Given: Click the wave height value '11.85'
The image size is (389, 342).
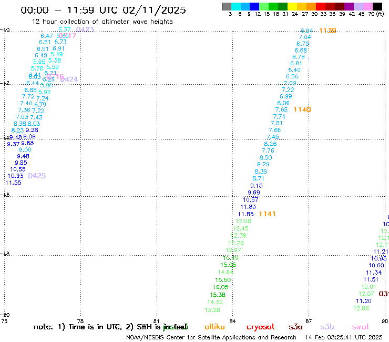Looking at the screenshot, I should click(246, 214).
